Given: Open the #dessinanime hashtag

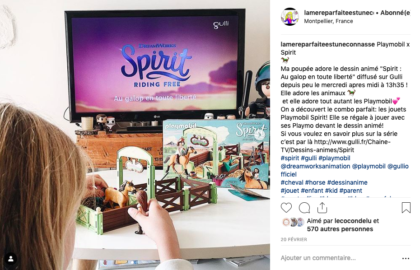Looking at the screenshot, I should (347, 182).
